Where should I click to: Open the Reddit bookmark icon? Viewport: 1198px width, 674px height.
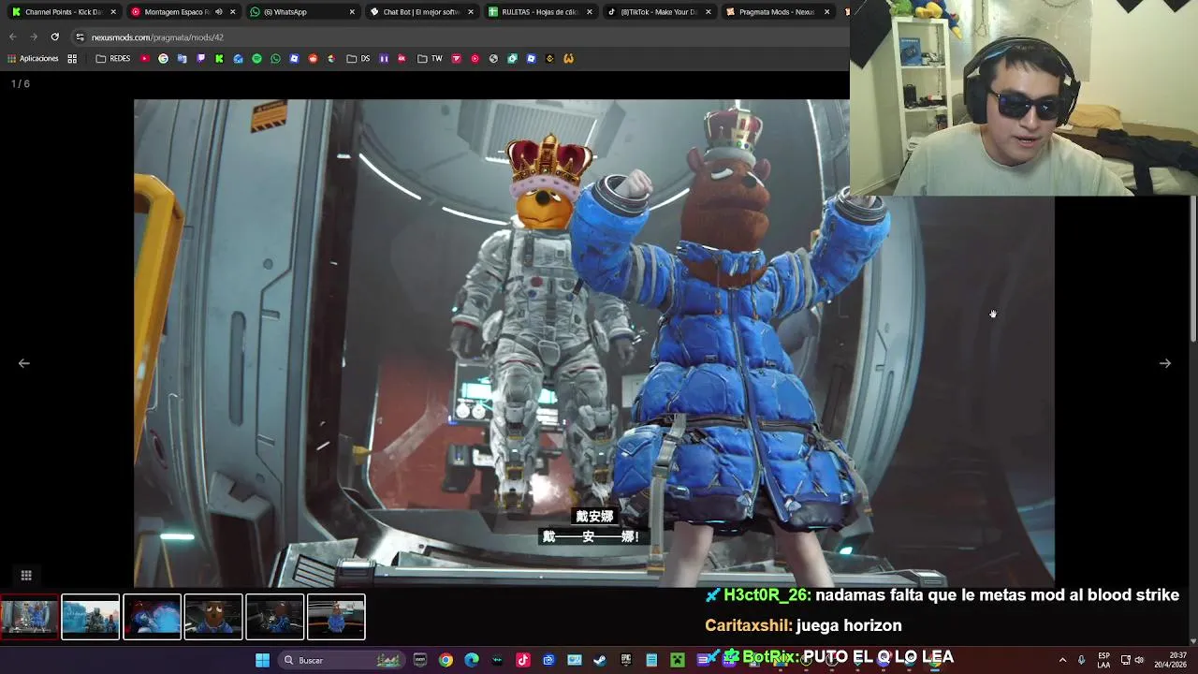(x=313, y=58)
